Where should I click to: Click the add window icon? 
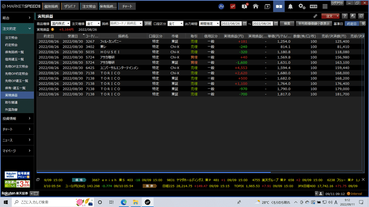point(268,6)
